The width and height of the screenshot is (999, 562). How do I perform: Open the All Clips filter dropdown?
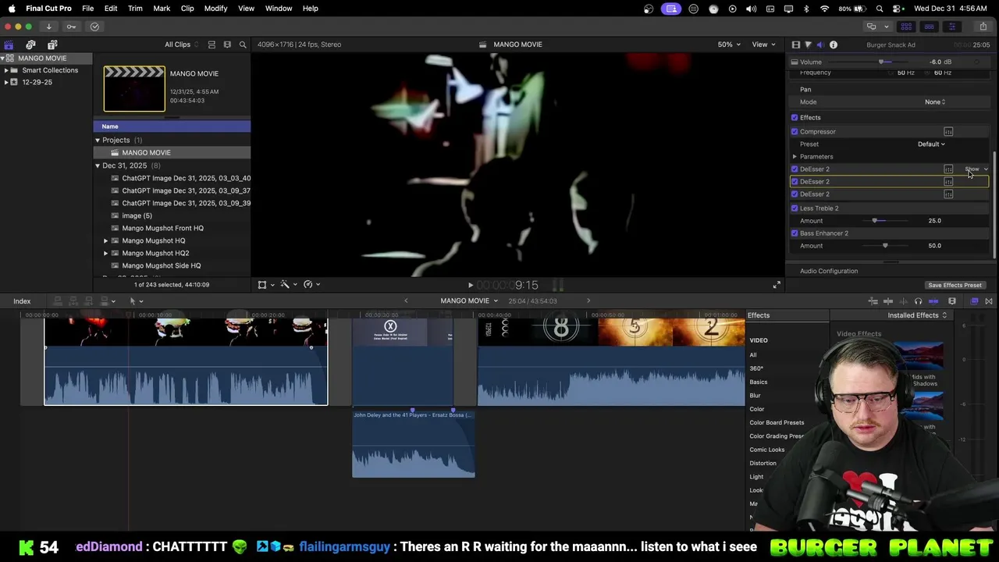181,44
